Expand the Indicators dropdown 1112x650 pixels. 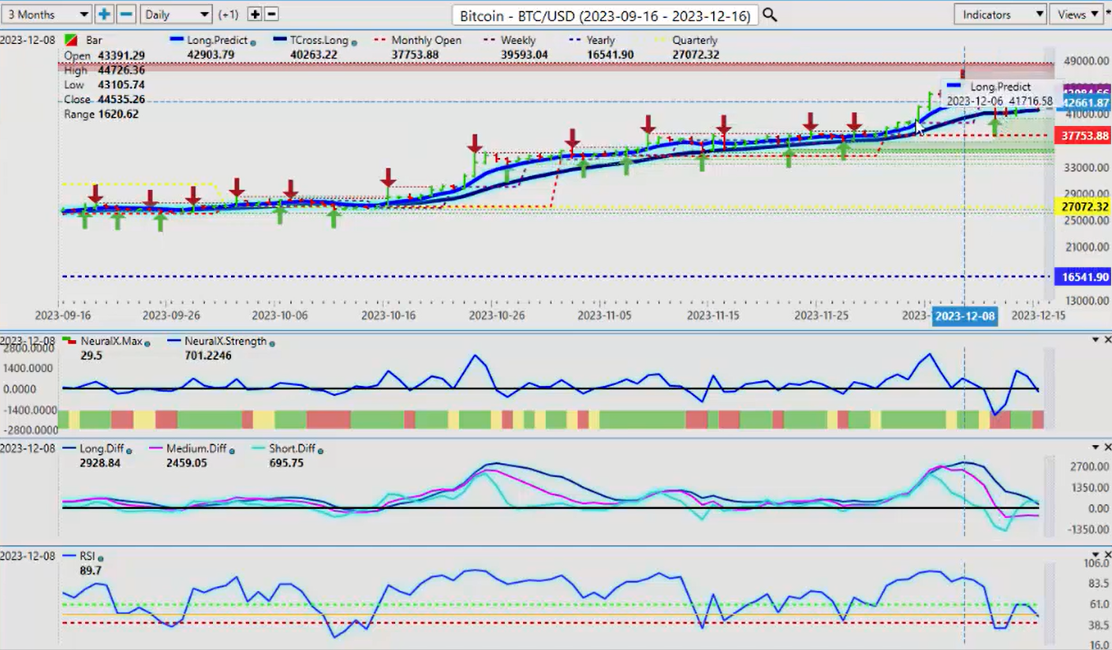pyautogui.click(x=1000, y=14)
